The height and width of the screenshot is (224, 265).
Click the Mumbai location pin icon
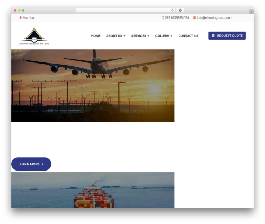[x=21, y=17]
